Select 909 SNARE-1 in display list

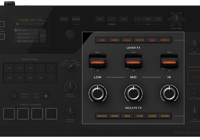coord(27,34)
